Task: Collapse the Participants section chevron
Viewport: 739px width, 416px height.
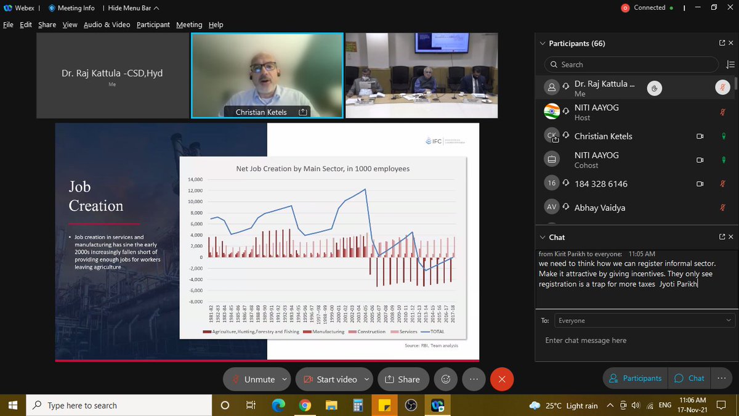Action: (543, 43)
